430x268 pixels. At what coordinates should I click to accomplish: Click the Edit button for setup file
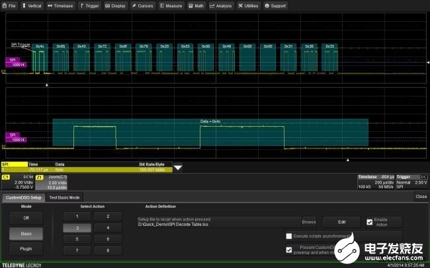click(x=341, y=222)
